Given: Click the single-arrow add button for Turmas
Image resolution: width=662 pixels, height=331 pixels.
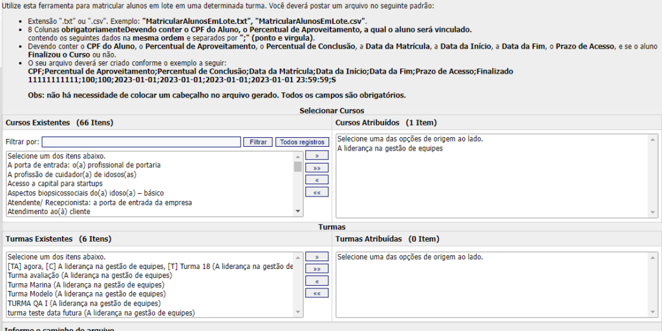Looking at the screenshot, I should [x=317, y=257].
